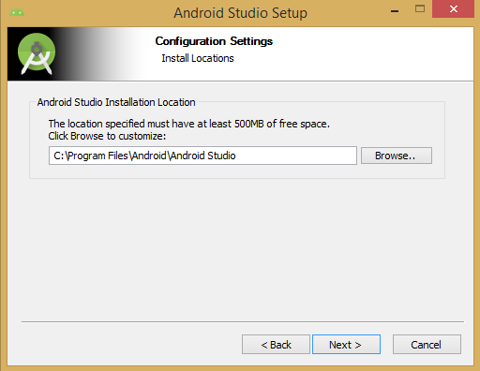This screenshot has height=371, width=480.
Task: Click the Install Locations subtitle
Action: (x=198, y=58)
